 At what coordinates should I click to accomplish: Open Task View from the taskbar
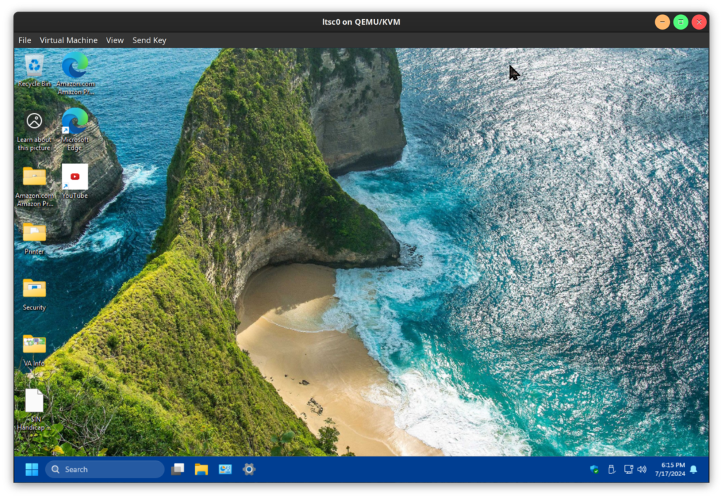178,469
